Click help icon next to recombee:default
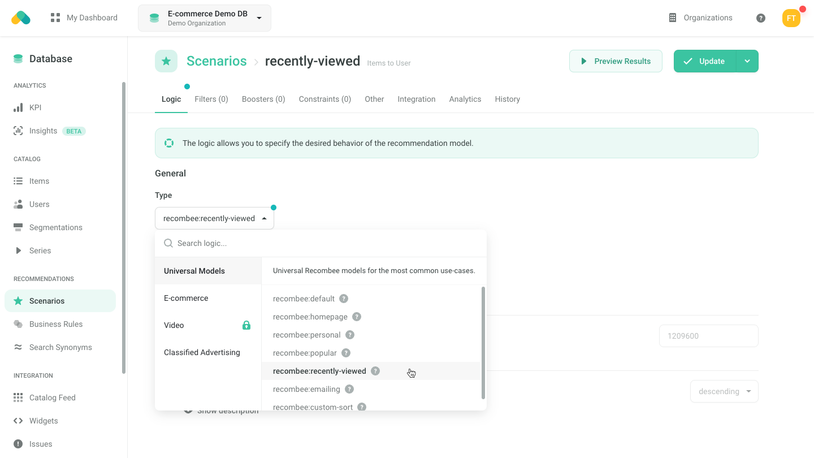This screenshot has width=814, height=458. coord(344,299)
